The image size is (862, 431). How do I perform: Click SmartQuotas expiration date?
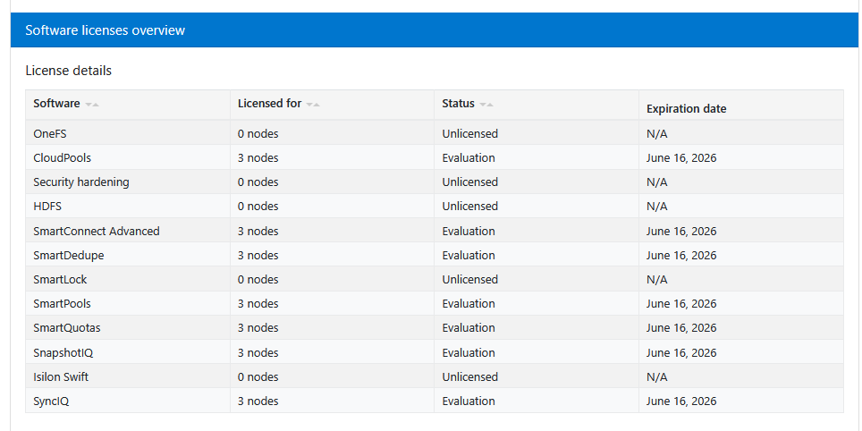(x=681, y=327)
